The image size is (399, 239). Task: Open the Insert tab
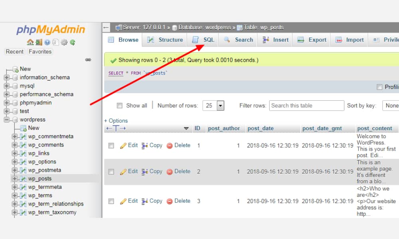coord(275,40)
